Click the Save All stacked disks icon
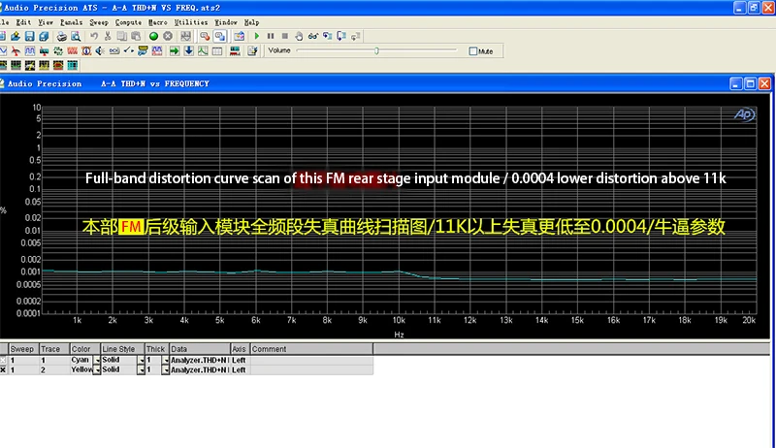 point(44,36)
